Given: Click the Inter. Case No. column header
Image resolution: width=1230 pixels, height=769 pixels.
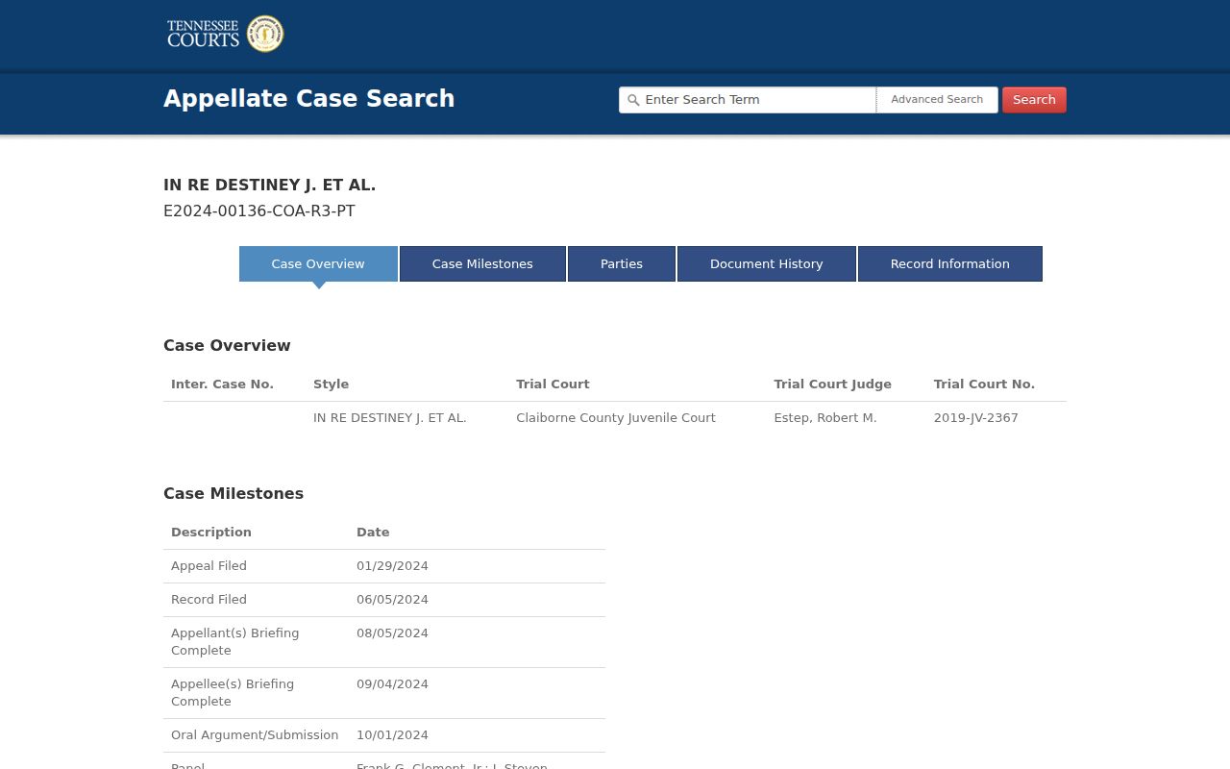Looking at the screenshot, I should [222, 384].
